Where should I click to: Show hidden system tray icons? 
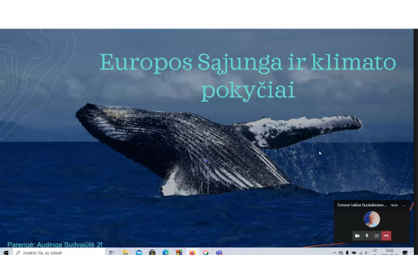(334, 253)
